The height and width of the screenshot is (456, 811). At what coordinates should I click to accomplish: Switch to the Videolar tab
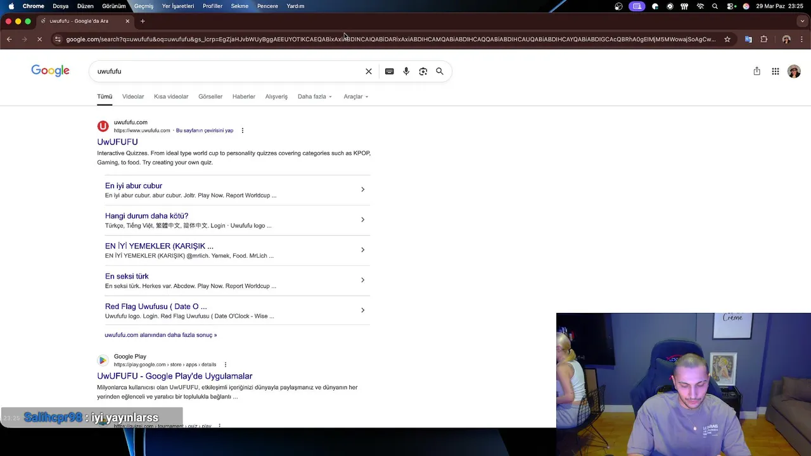133,97
